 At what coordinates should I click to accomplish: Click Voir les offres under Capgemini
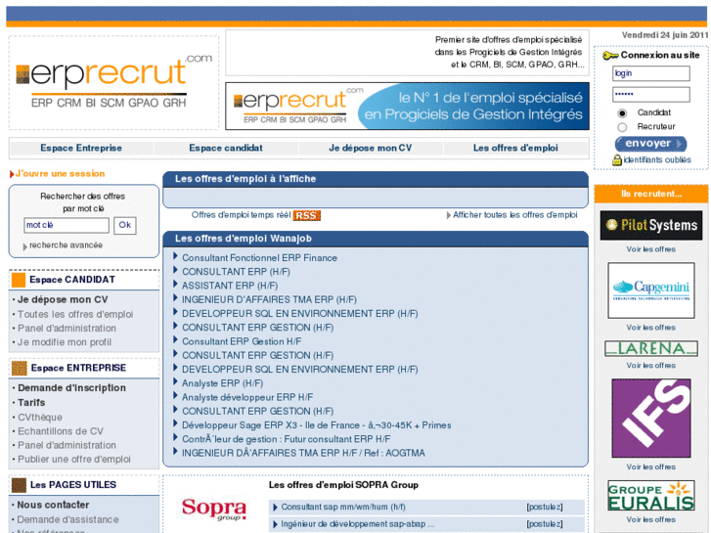651,328
